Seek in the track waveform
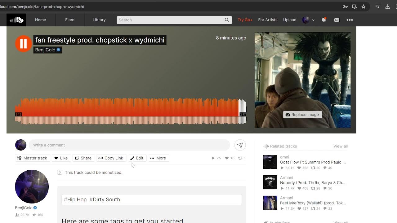The width and height of the screenshot is (397, 223). coord(131,111)
